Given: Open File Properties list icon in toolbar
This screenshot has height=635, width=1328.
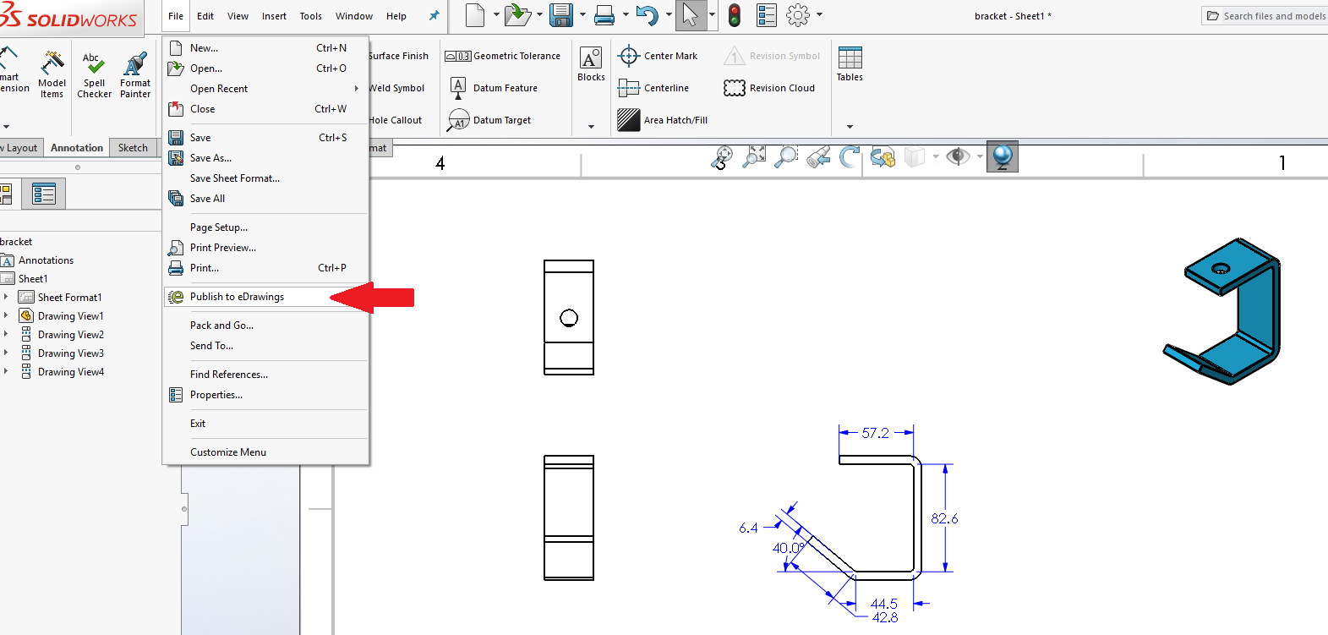Looking at the screenshot, I should pos(767,15).
